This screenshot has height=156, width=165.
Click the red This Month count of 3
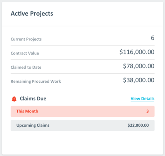[148, 111]
